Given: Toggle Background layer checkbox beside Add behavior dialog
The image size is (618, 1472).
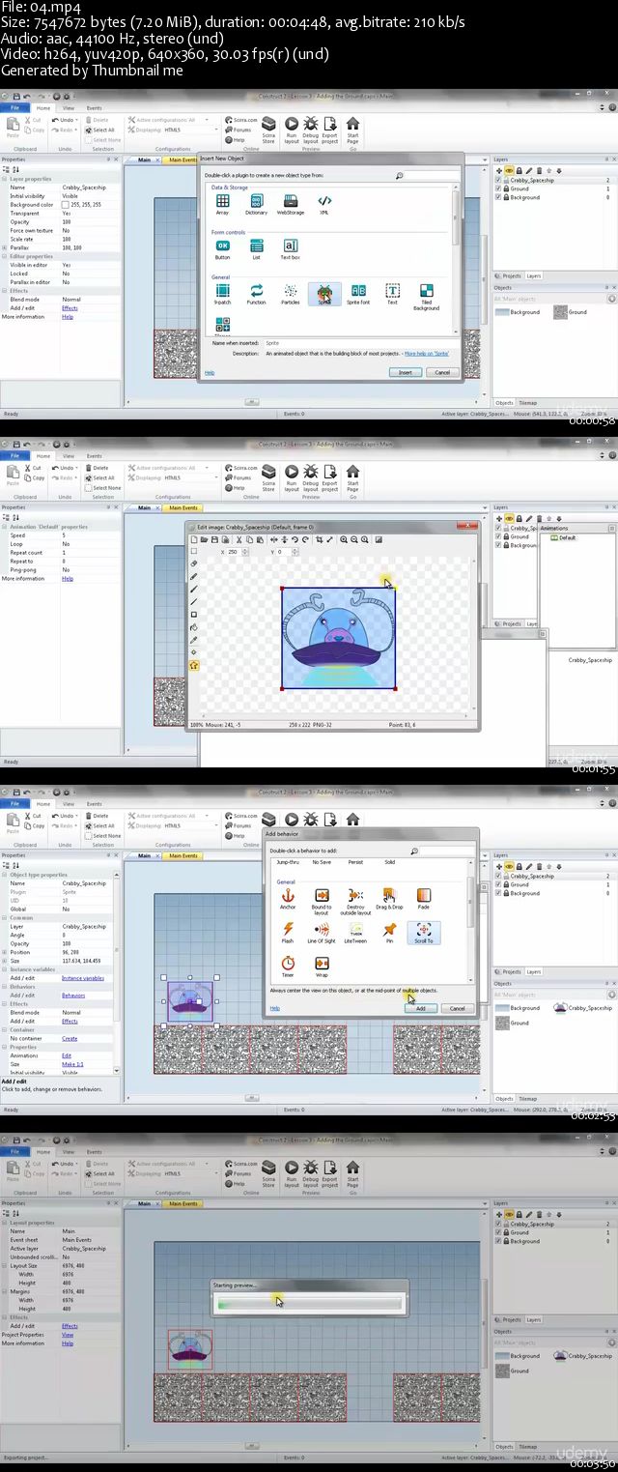Looking at the screenshot, I should click(x=498, y=893).
